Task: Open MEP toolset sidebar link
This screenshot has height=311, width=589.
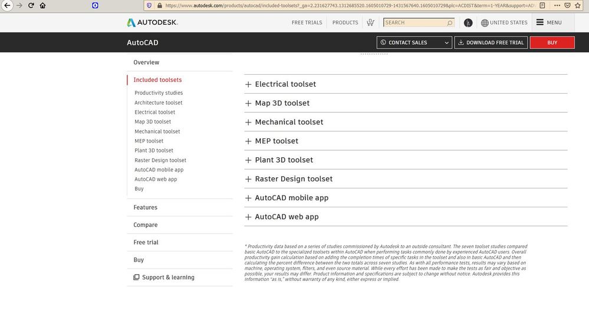Action: 149,141
